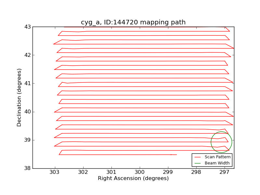Click the y-axis tick label 43
Image resolution: width=260 pixels, height=195 pixels.
[x=27, y=27]
